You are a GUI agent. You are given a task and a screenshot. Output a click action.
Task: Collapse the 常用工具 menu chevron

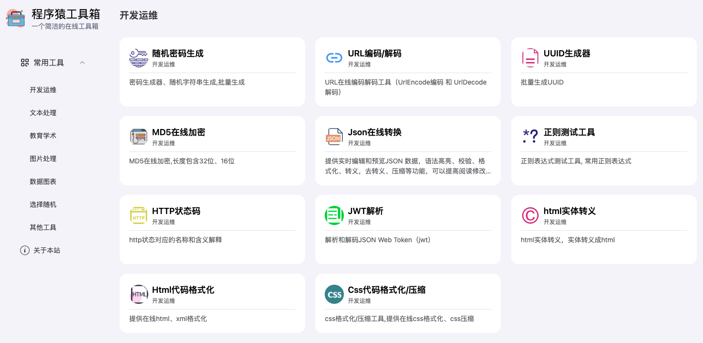pyautogui.click(x=82, y=63)
